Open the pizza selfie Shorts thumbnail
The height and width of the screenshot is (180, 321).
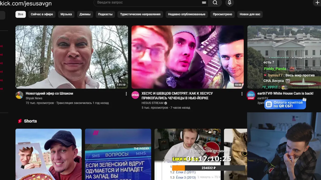point(49,154)
